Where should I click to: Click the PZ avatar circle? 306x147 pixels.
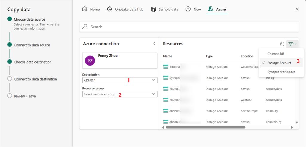pos(90,61)
